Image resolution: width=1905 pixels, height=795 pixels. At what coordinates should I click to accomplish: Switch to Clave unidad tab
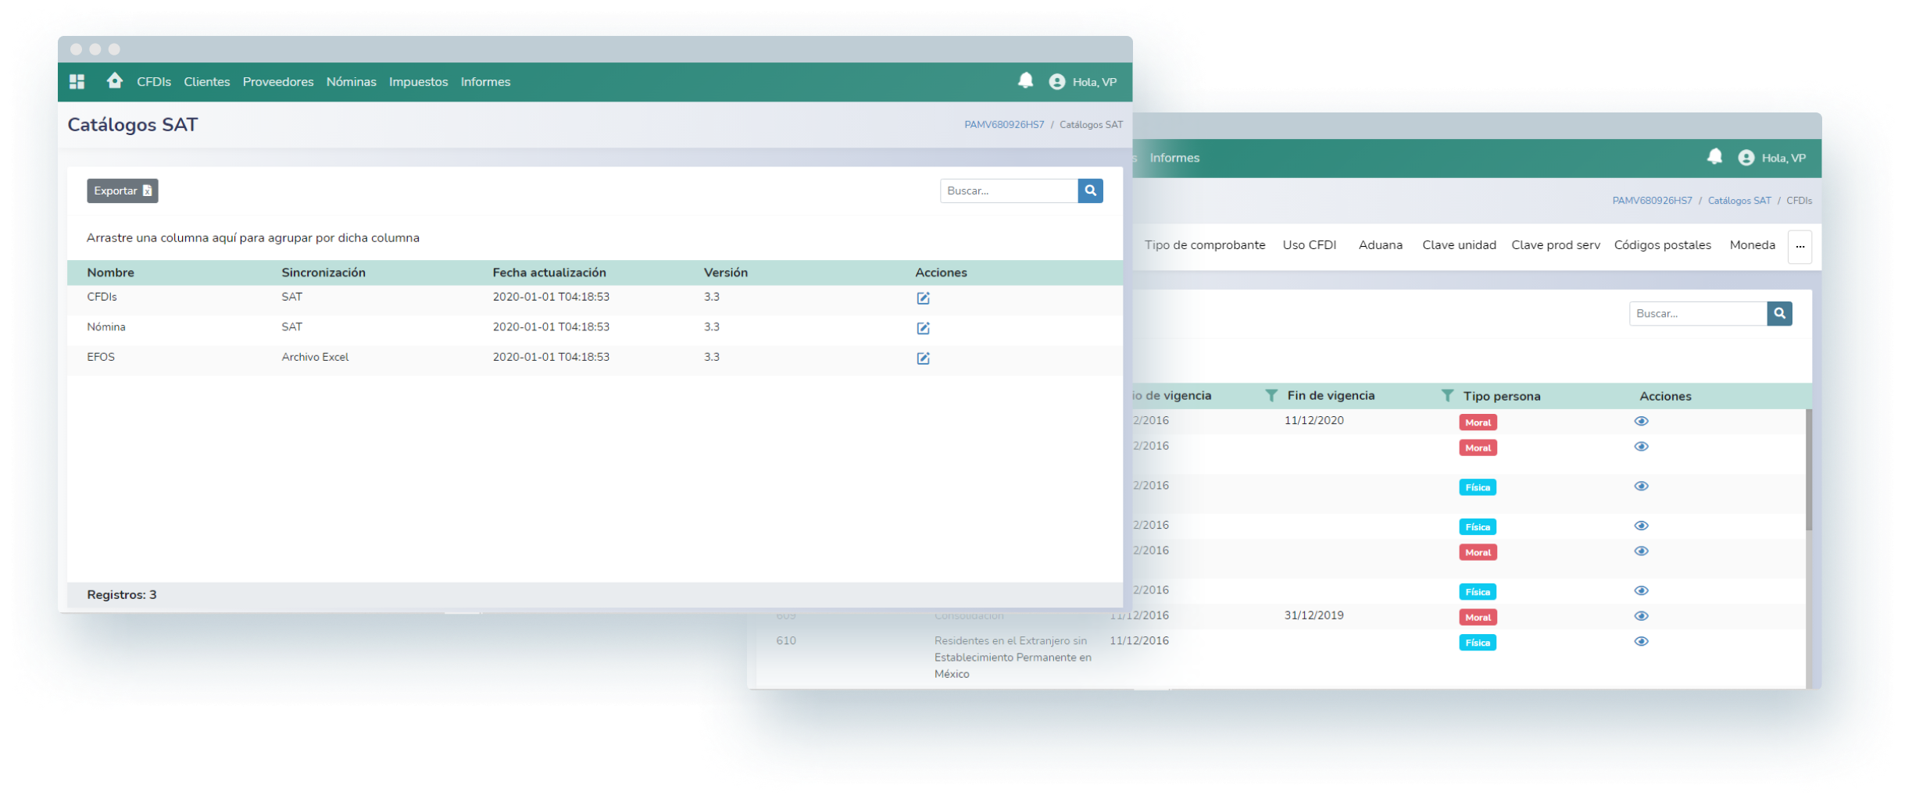[1459, 245]
